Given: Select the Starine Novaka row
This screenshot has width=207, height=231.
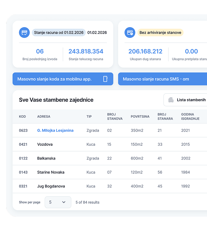Looking at the screenshot, I should pos(110,172).
